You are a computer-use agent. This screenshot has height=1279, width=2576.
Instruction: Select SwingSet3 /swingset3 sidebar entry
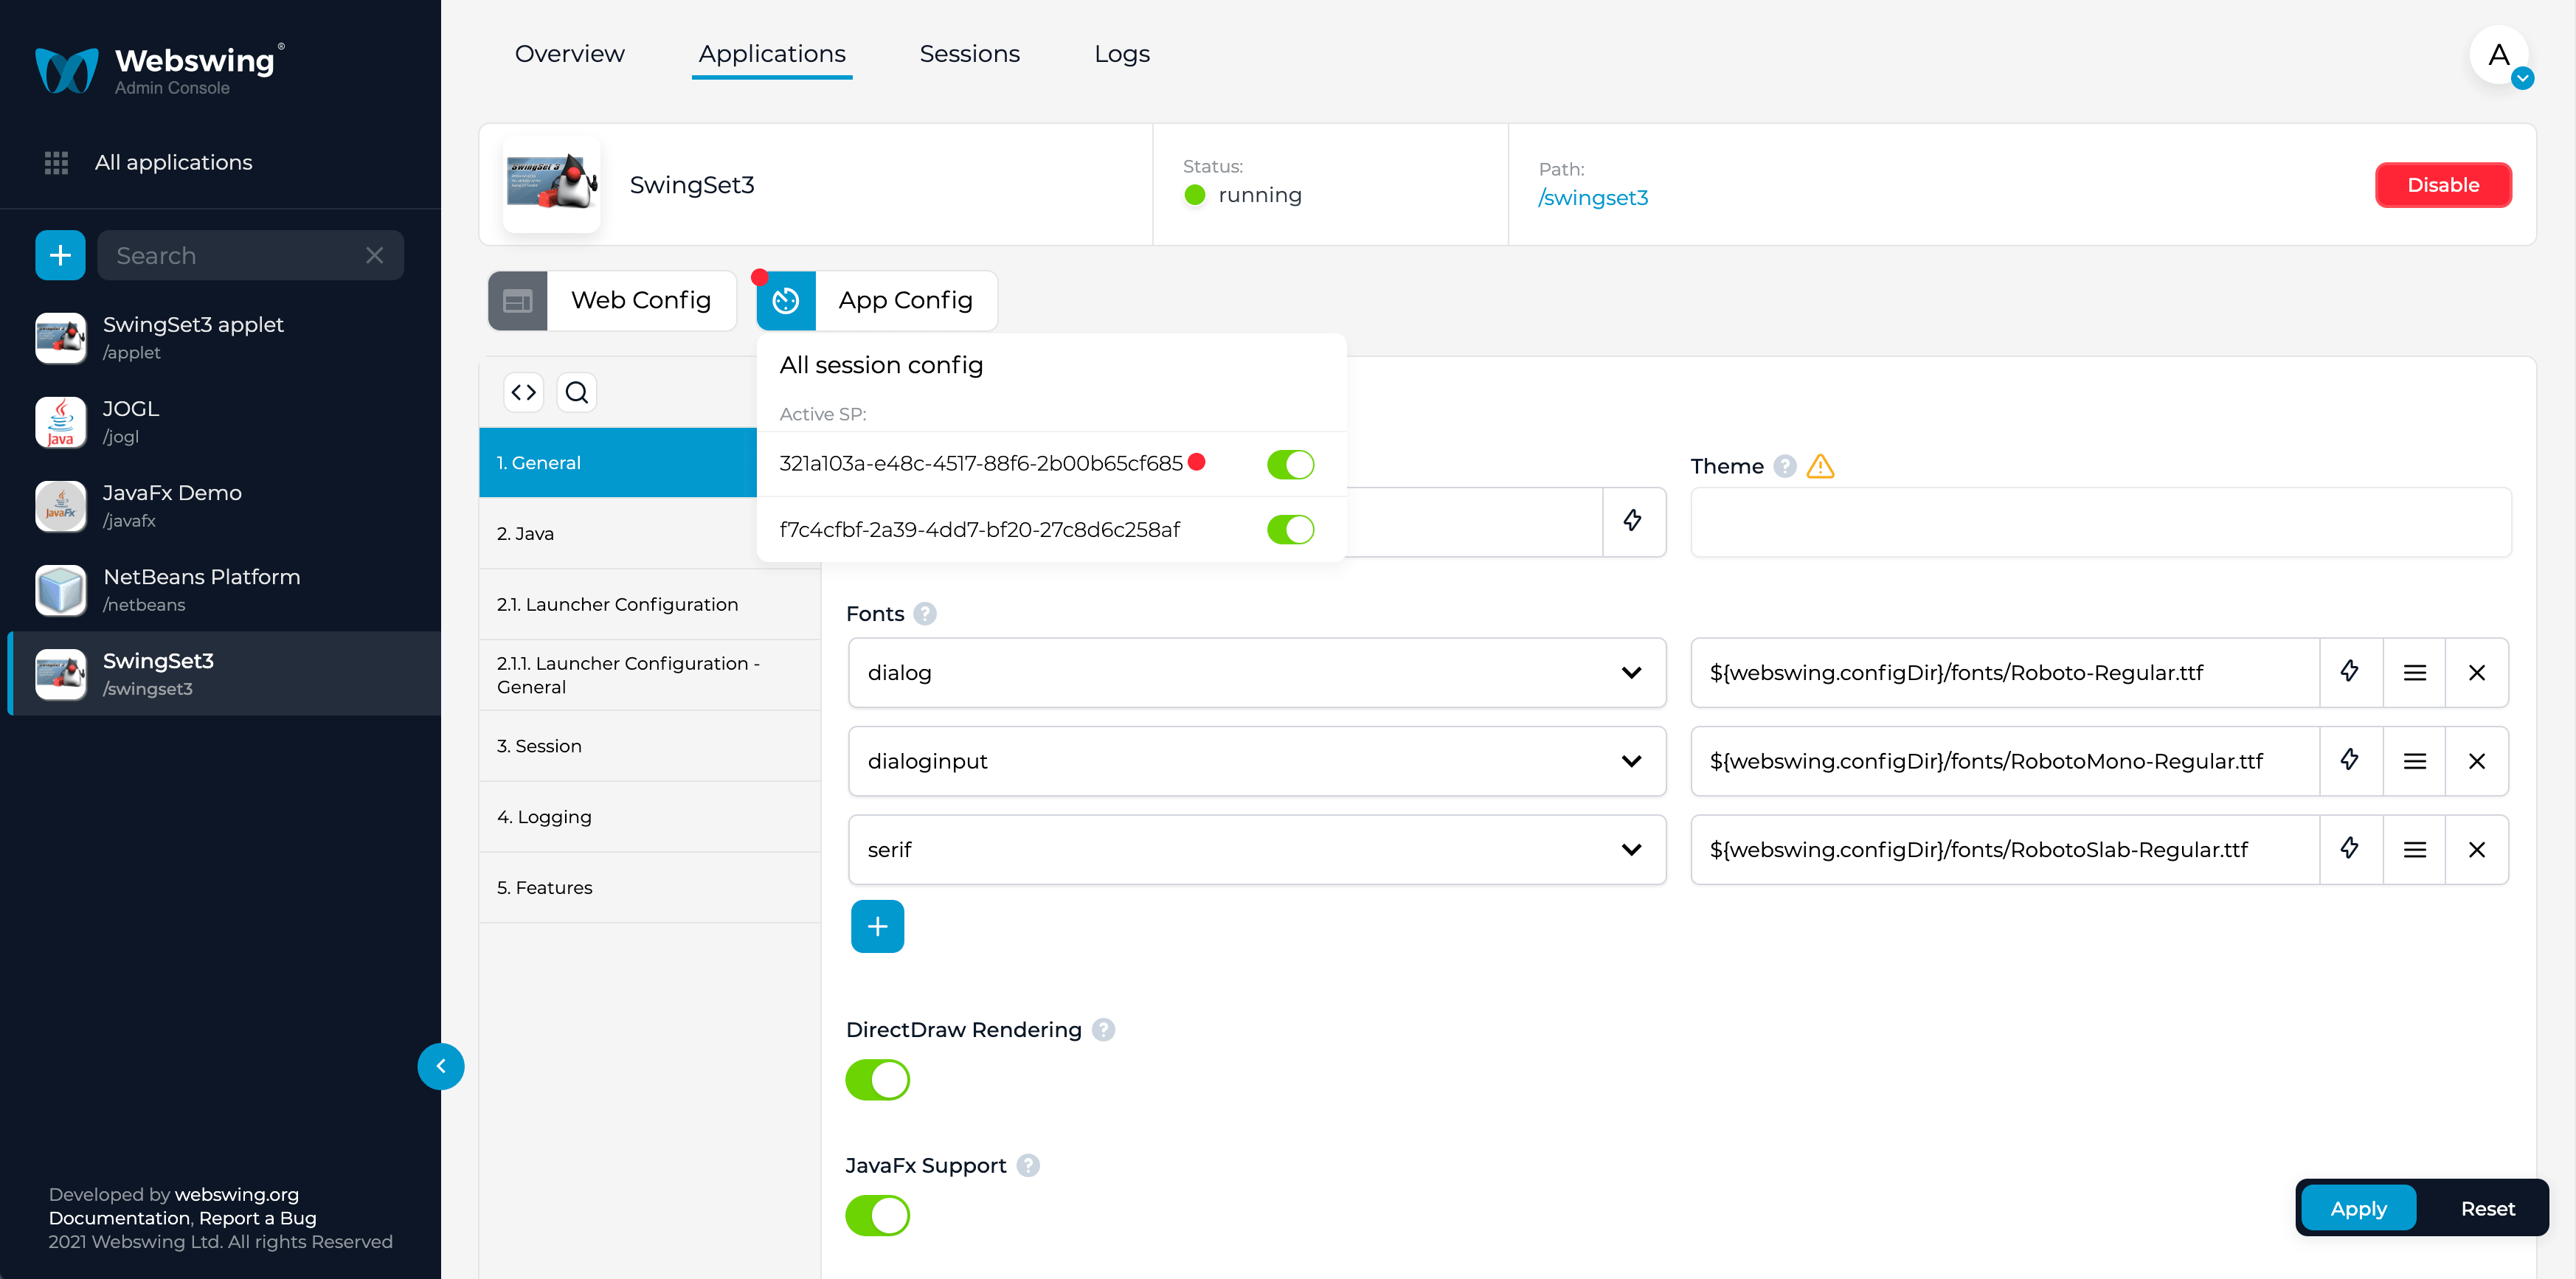coord(224,673)
